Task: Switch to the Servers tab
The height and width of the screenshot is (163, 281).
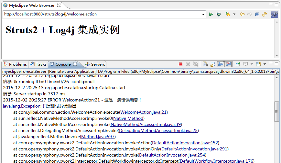Action: tap(95, 64)
